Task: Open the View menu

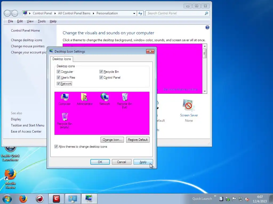Action: [x=30, y=21]
